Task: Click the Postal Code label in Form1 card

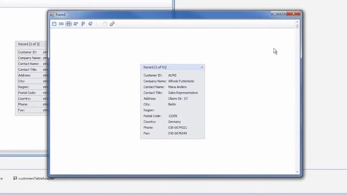Action: click(152, 116)
